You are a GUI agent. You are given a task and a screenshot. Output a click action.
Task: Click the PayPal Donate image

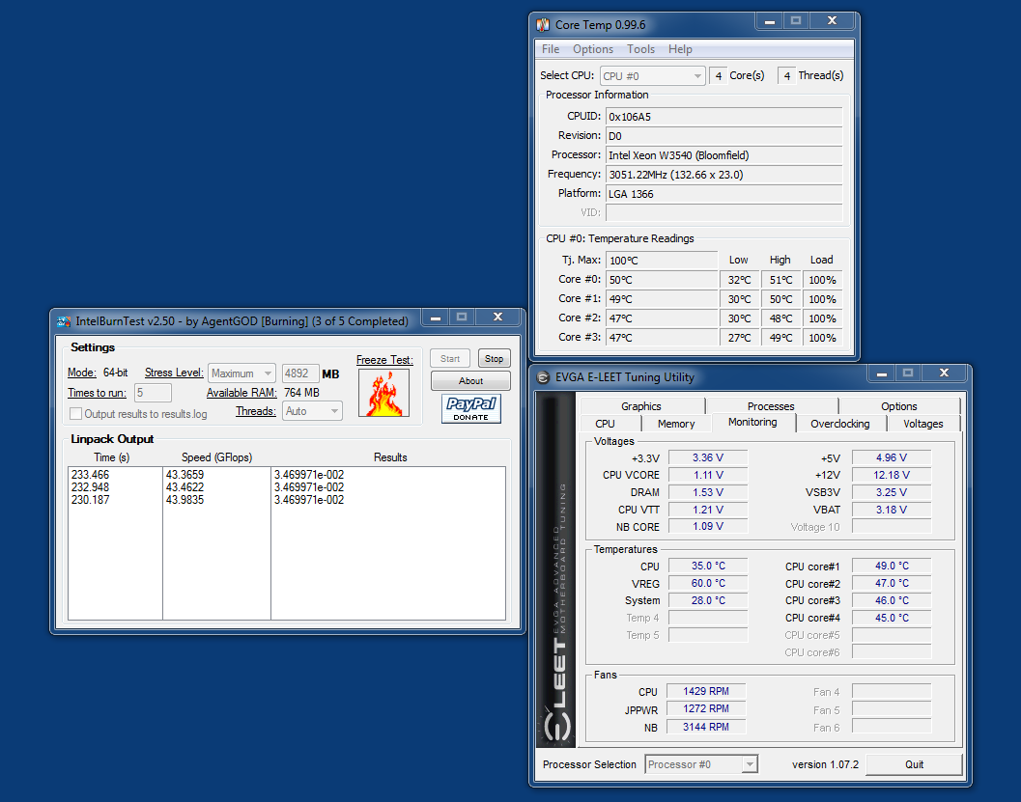tap(471, 408)
